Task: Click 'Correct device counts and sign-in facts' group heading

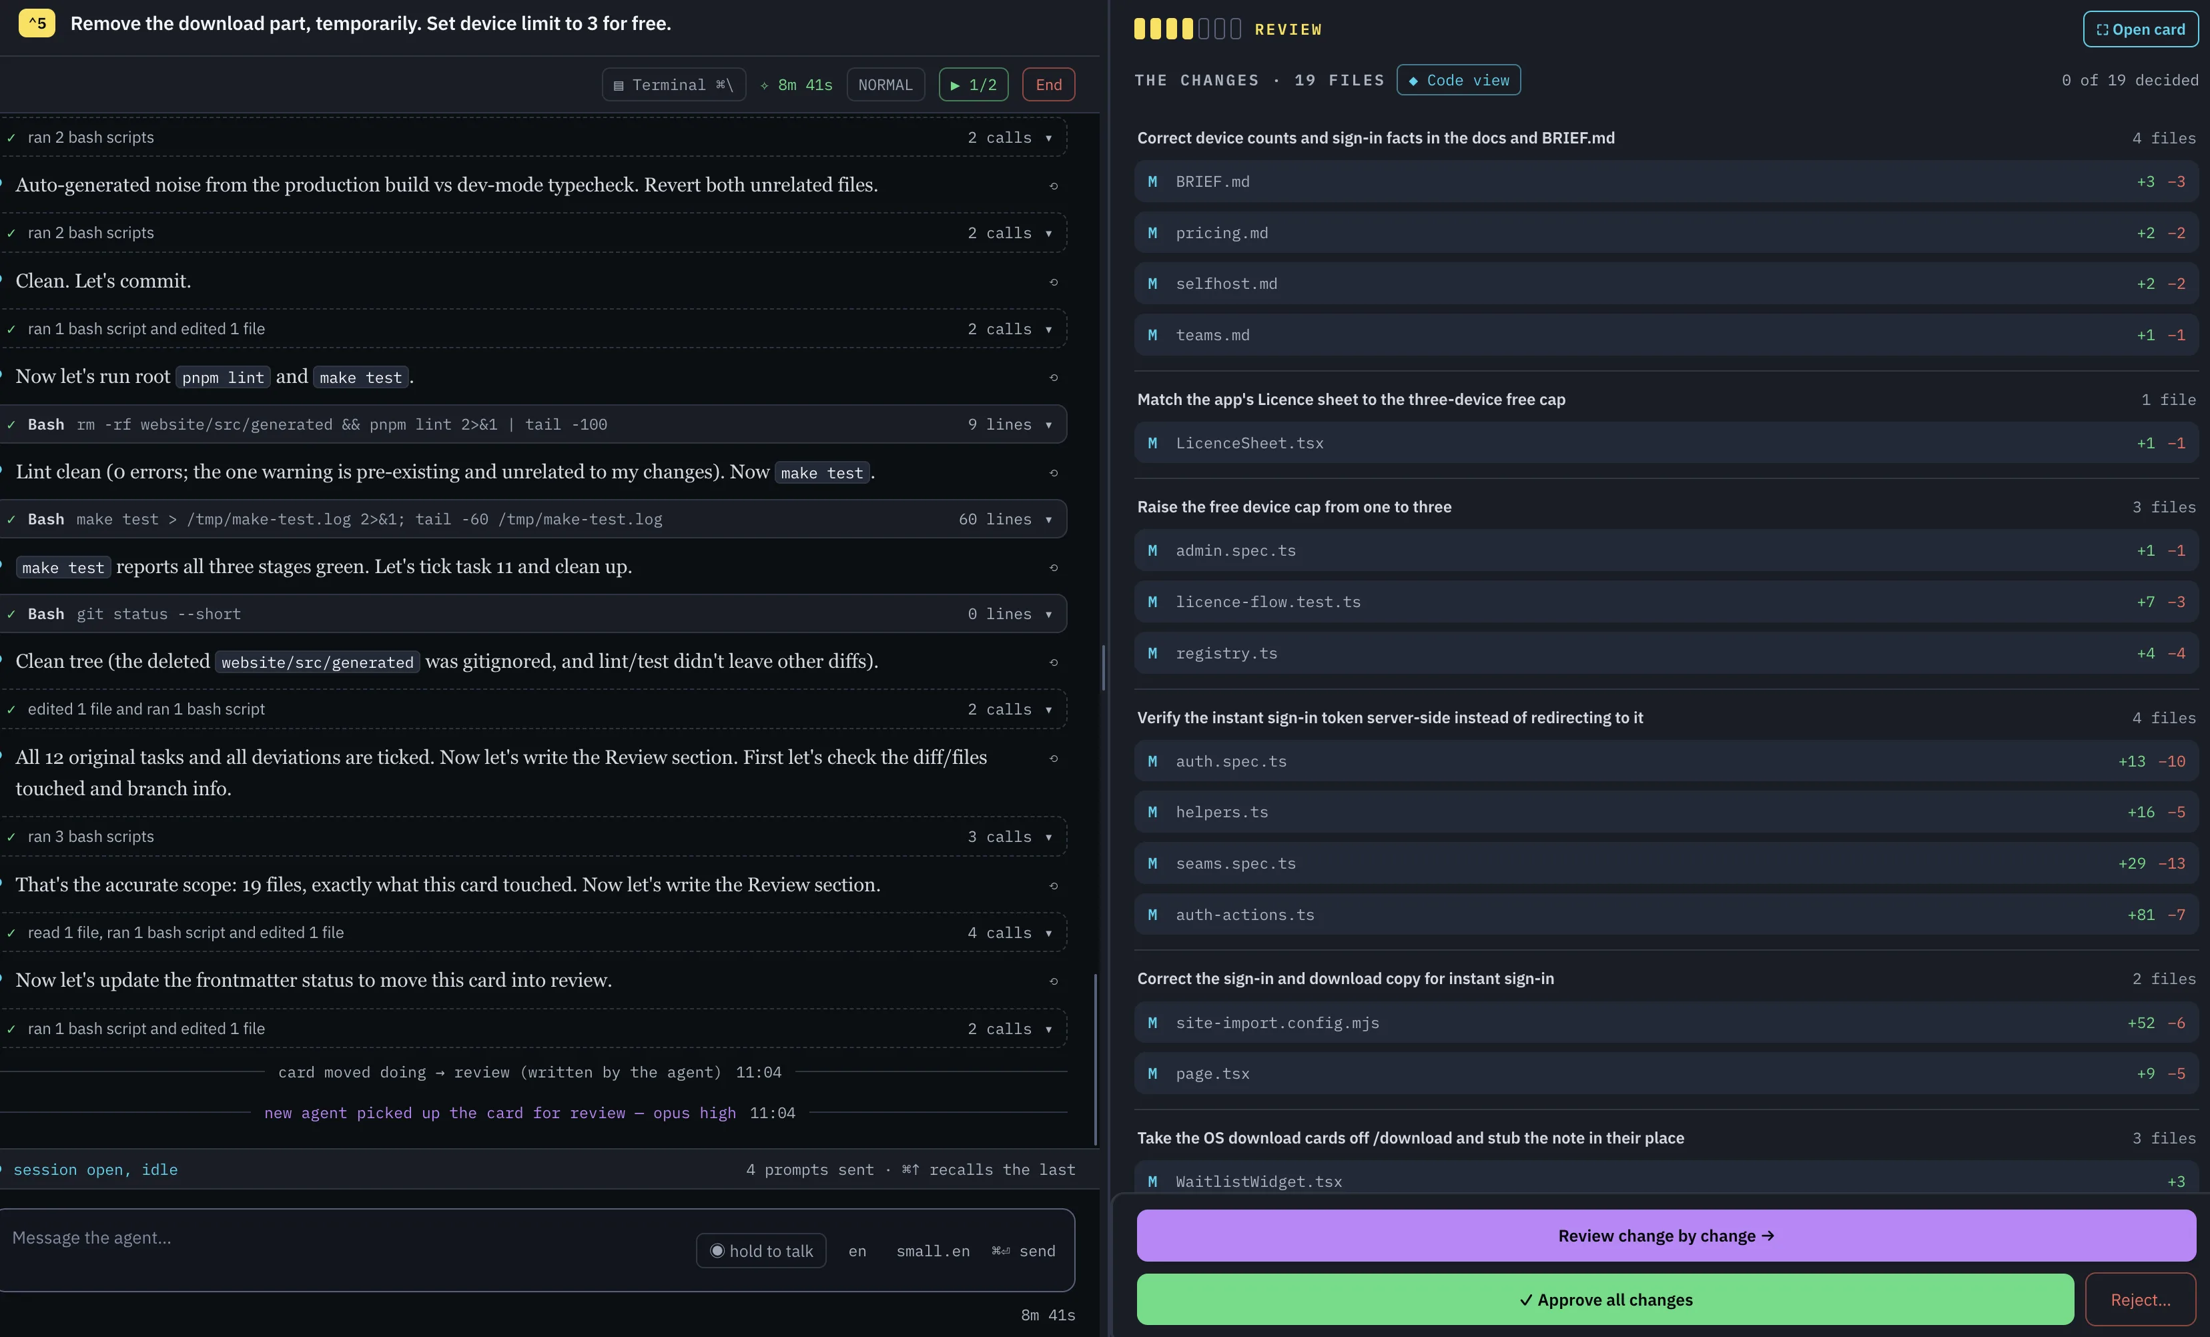Action: click(1376, 138)
